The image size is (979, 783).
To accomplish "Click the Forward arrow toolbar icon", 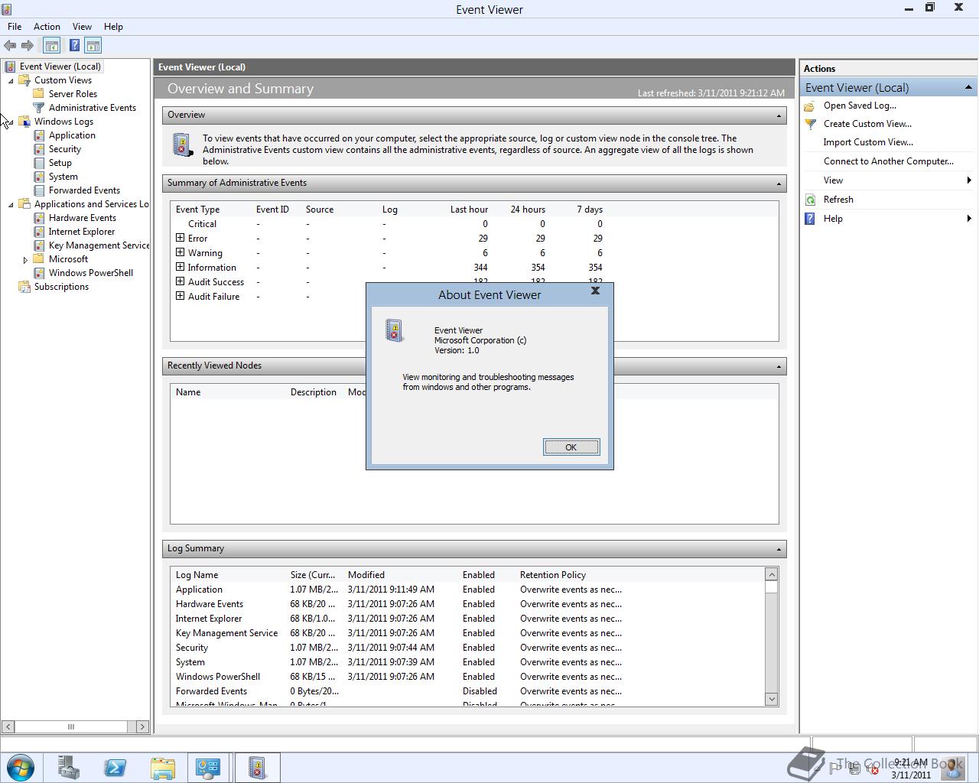I will (x=28, y=46).
